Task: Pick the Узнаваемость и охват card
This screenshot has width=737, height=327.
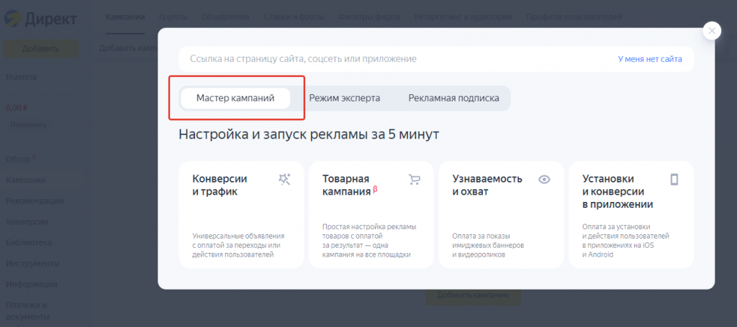Action: click(x=501, y=215)
